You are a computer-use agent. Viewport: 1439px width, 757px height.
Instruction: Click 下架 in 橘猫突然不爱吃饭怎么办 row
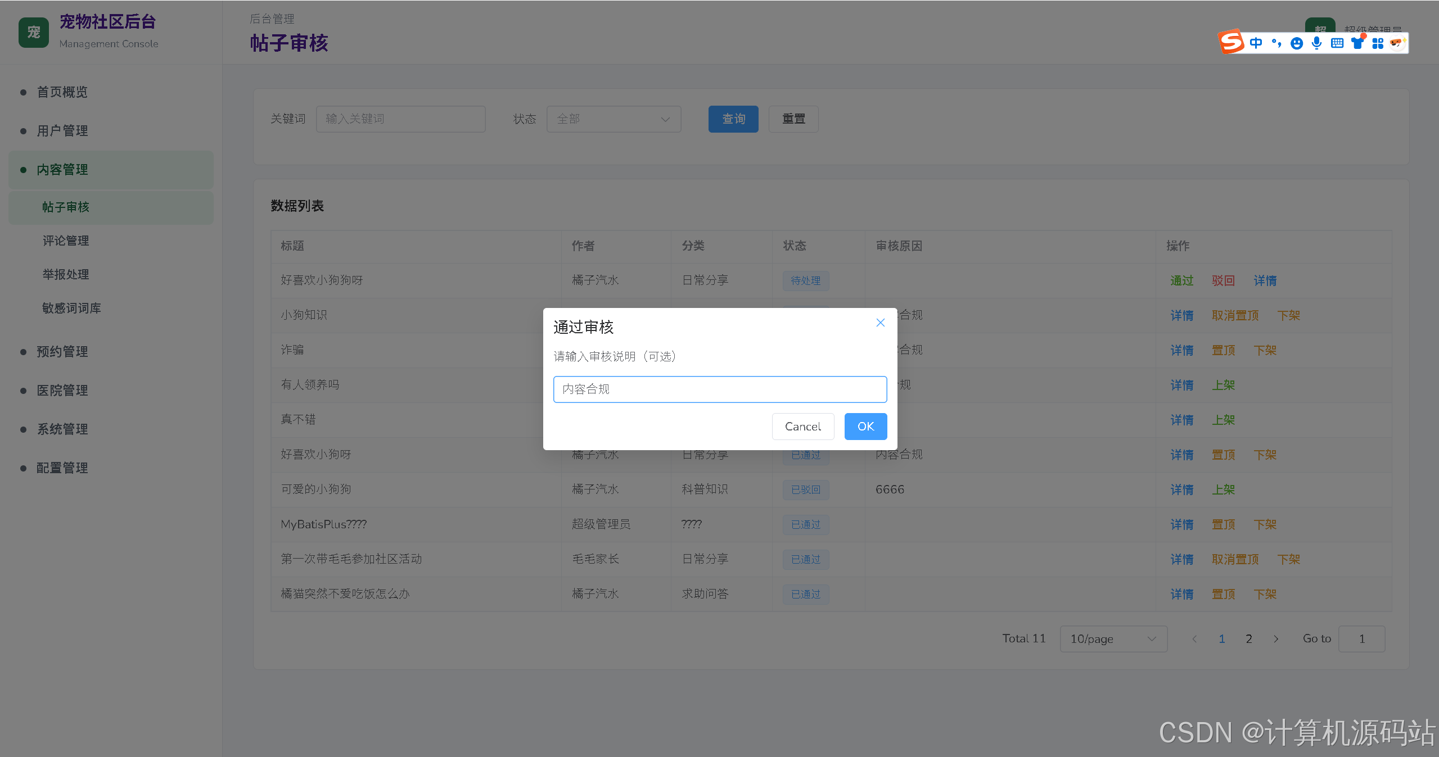coord(1265,595)
